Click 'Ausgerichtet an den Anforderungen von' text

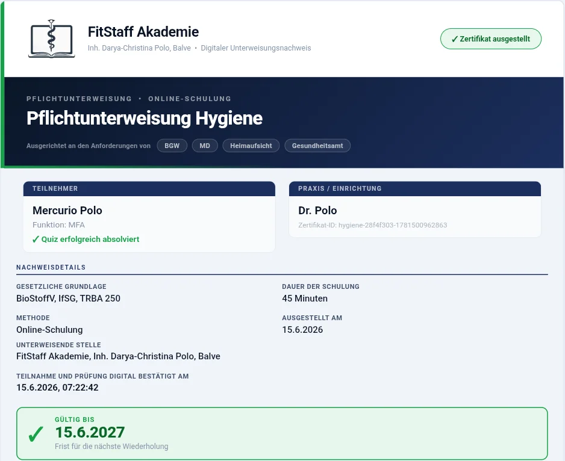[x=89, y=146]
